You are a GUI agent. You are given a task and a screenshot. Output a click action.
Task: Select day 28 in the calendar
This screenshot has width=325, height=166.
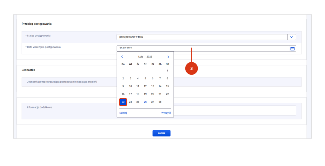(x=160, y=102)
